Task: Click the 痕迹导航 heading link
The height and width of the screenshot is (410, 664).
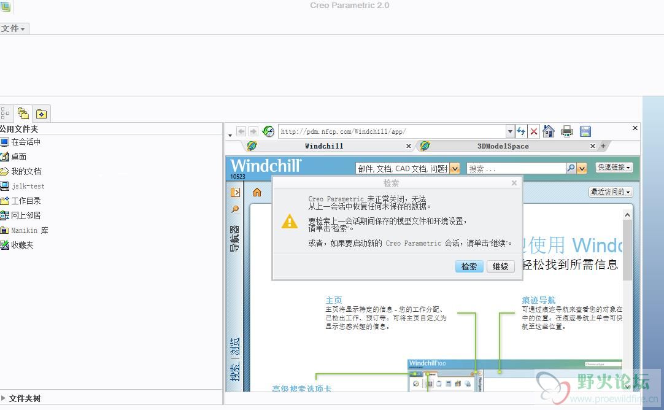Action: [539, 300]
